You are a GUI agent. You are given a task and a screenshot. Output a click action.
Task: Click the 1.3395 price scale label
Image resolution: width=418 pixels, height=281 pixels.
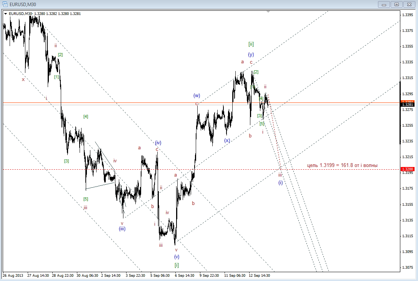pos(408,15)
